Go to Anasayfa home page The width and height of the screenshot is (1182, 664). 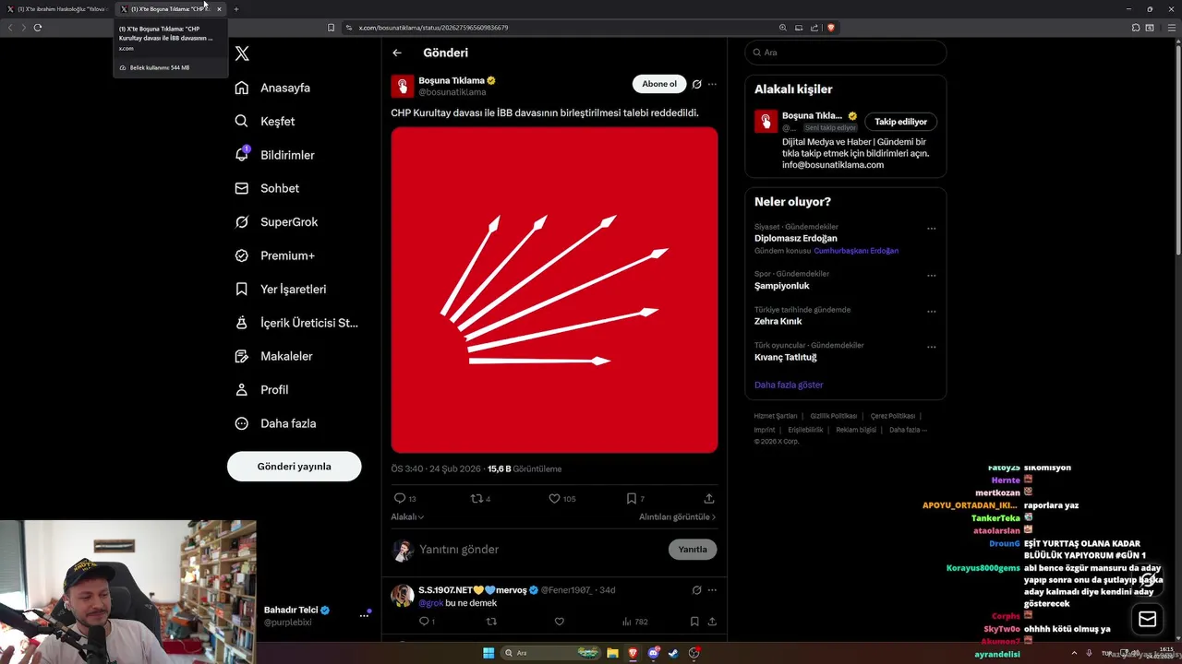[x=273, y=88]
